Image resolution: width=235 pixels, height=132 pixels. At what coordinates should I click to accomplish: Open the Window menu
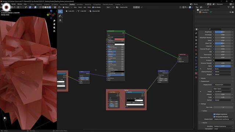pos(19,4)
